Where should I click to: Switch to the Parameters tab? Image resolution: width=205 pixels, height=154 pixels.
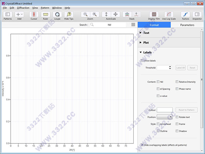187,25
